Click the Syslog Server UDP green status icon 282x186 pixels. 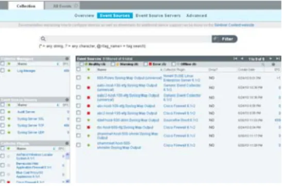(9, 133)
